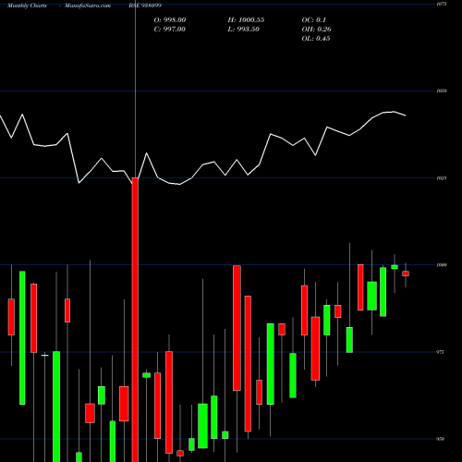Click the 'OC: 0.1' reading
This screenshot has height=462, width=462.
click(313, 20)
